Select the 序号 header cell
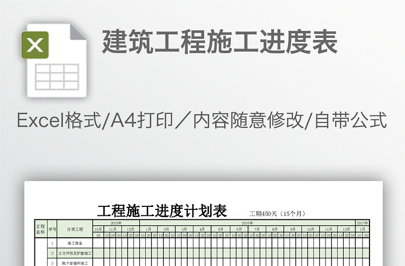The image size is (405, 266). (52, 229)
